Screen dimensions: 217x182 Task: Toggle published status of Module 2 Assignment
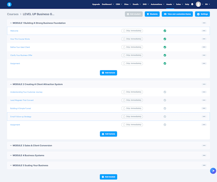[165, 125]
